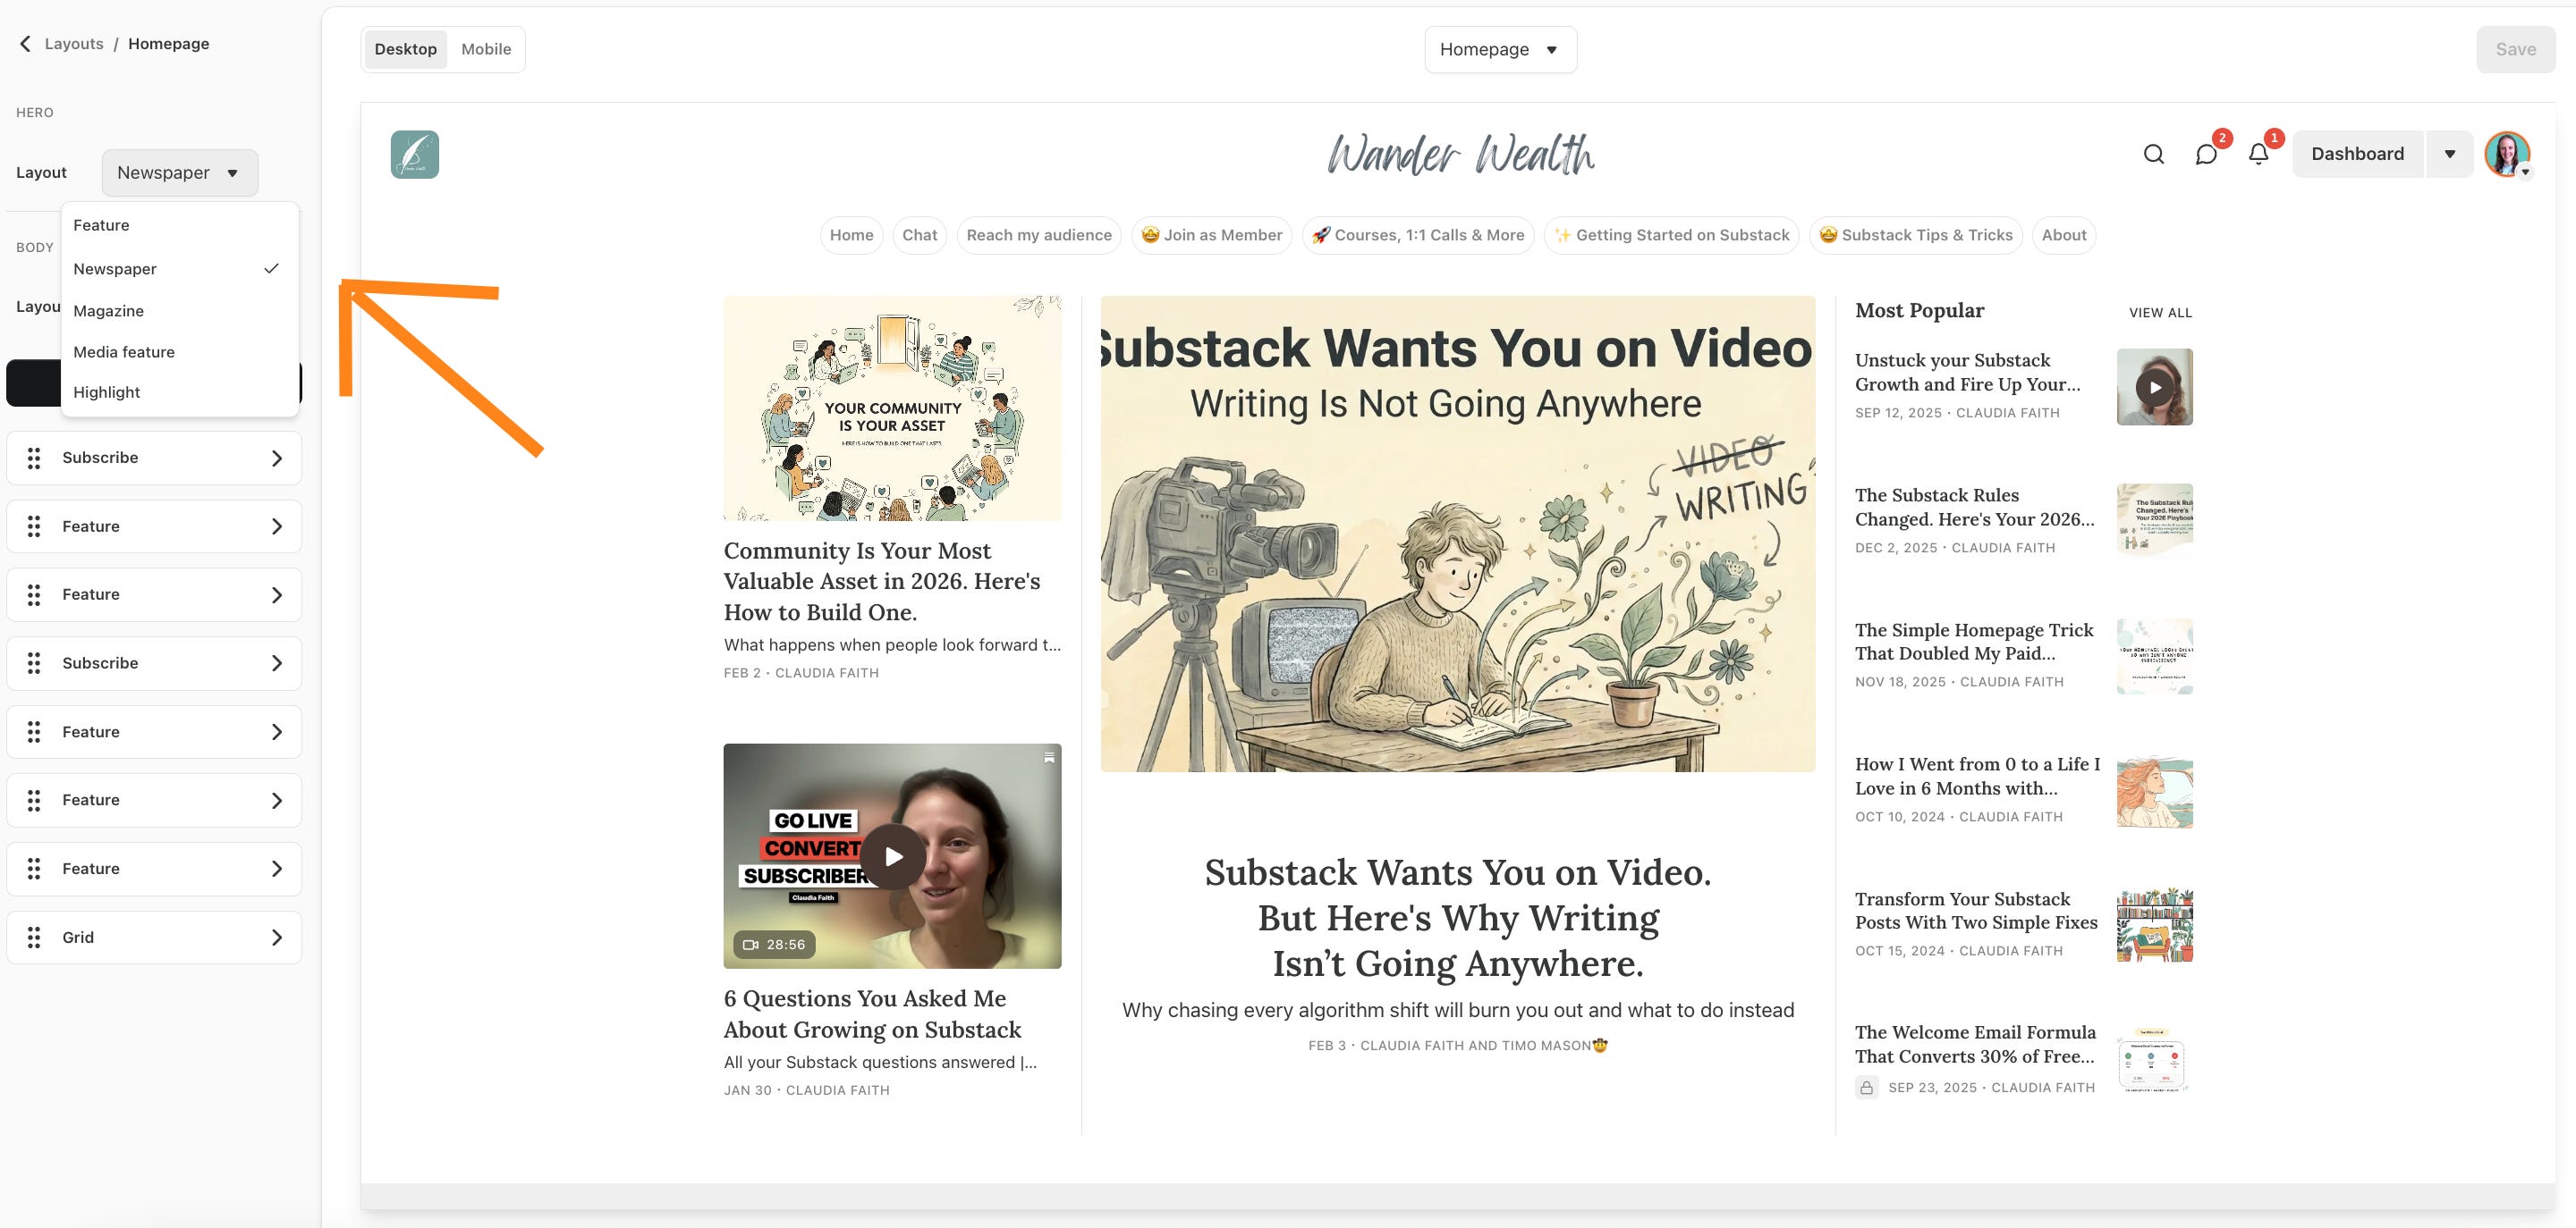Click the 28:56 video duration badge

[774, 944]
